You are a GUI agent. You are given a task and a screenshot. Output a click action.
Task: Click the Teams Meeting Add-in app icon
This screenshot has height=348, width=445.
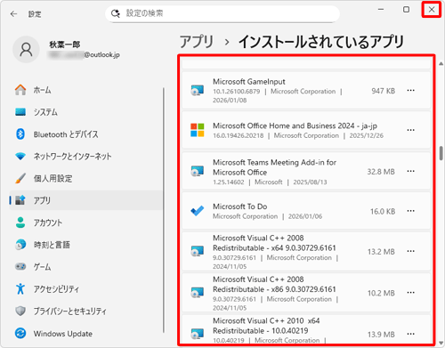[198, 171]
